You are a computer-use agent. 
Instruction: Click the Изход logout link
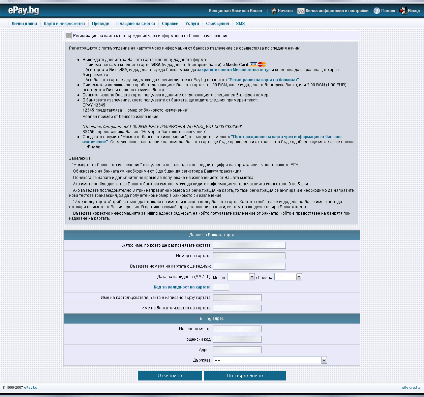tap(414, 11)
